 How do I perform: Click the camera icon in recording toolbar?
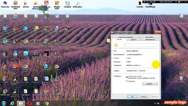click(x=179, y=2)
